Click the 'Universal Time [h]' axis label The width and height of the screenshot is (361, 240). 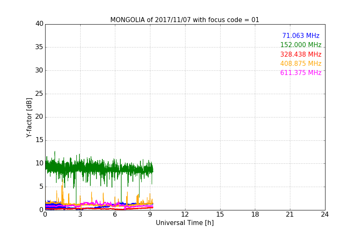[x=185, y=223]
